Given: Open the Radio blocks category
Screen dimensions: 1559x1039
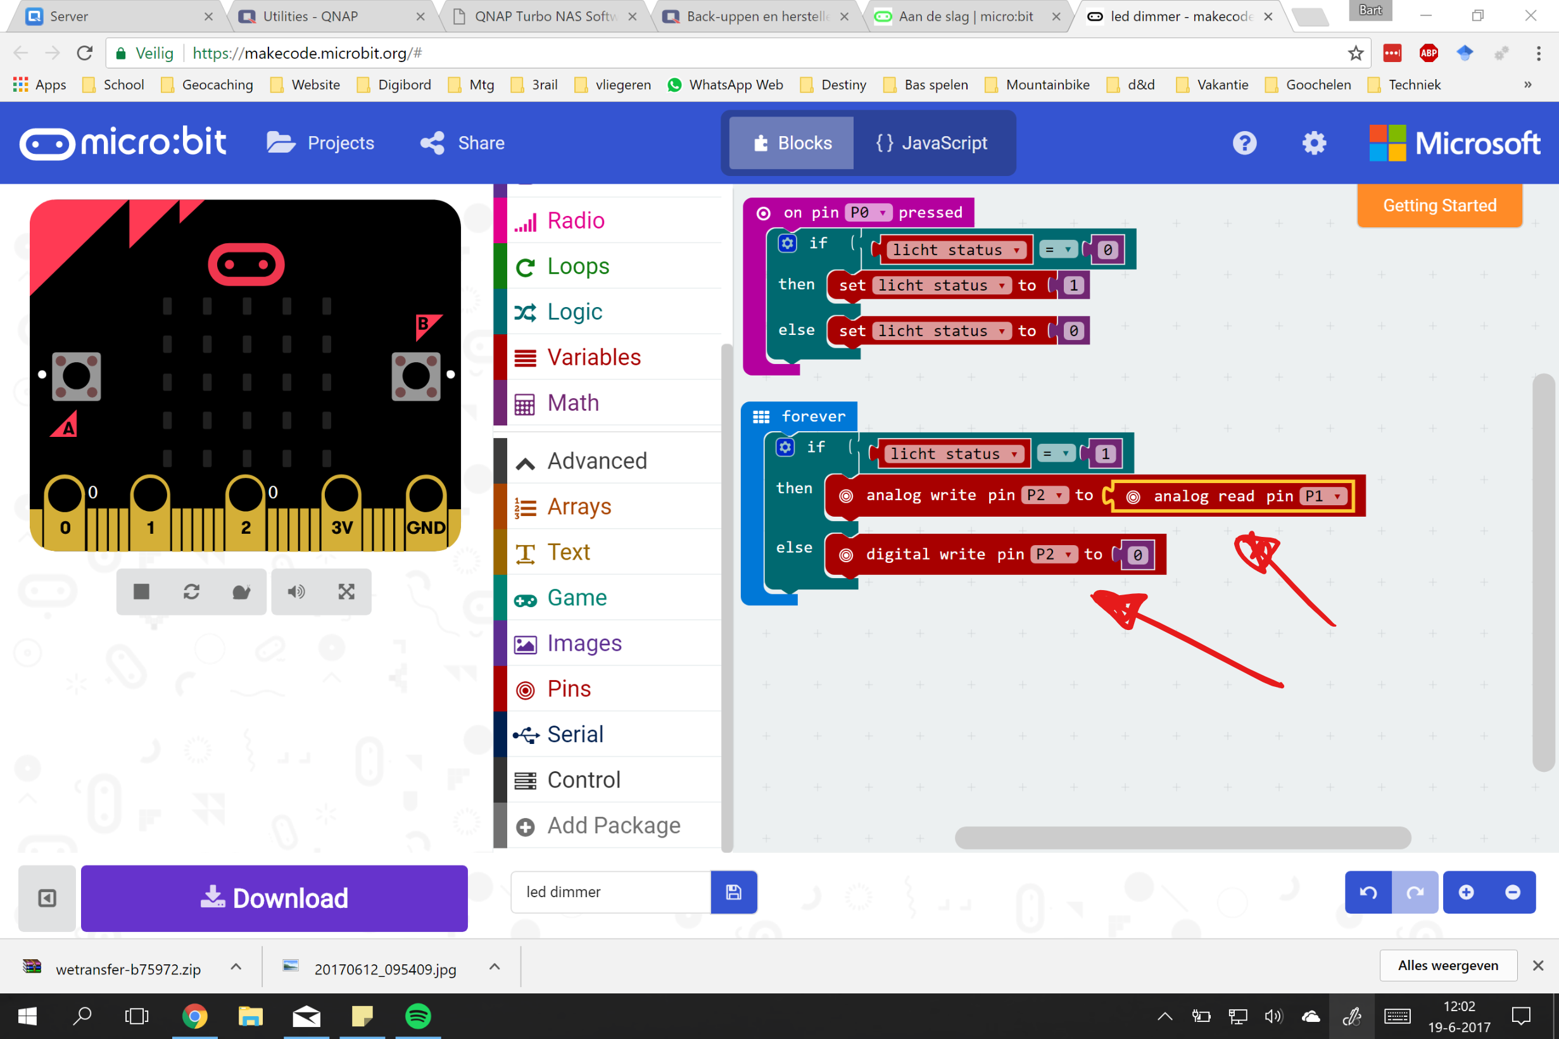Looking at the screenshot, I should (x=607, y=220).
